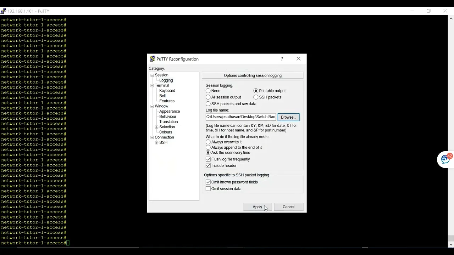Collapse the Window tree node
The height and width of the screenshot is (255, 454).
point(152,106)
